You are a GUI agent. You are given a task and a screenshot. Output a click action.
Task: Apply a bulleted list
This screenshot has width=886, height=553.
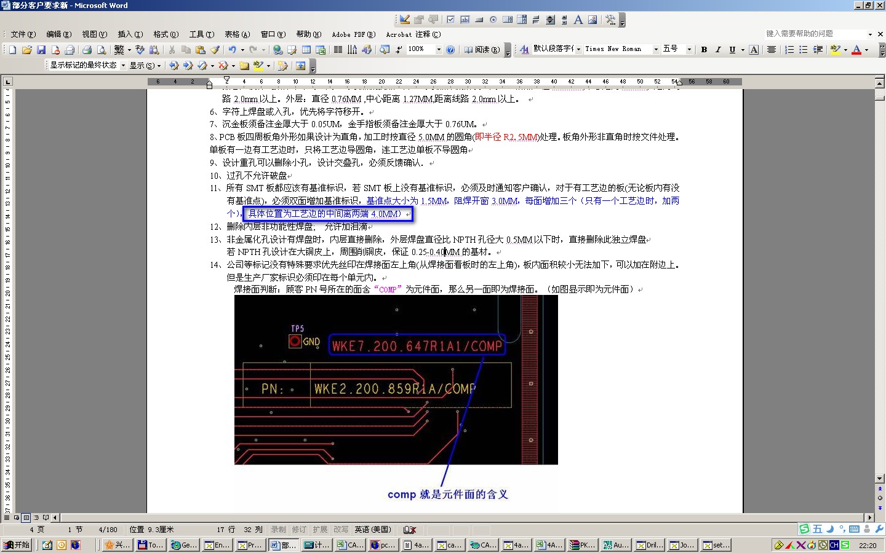click(804, 49)
